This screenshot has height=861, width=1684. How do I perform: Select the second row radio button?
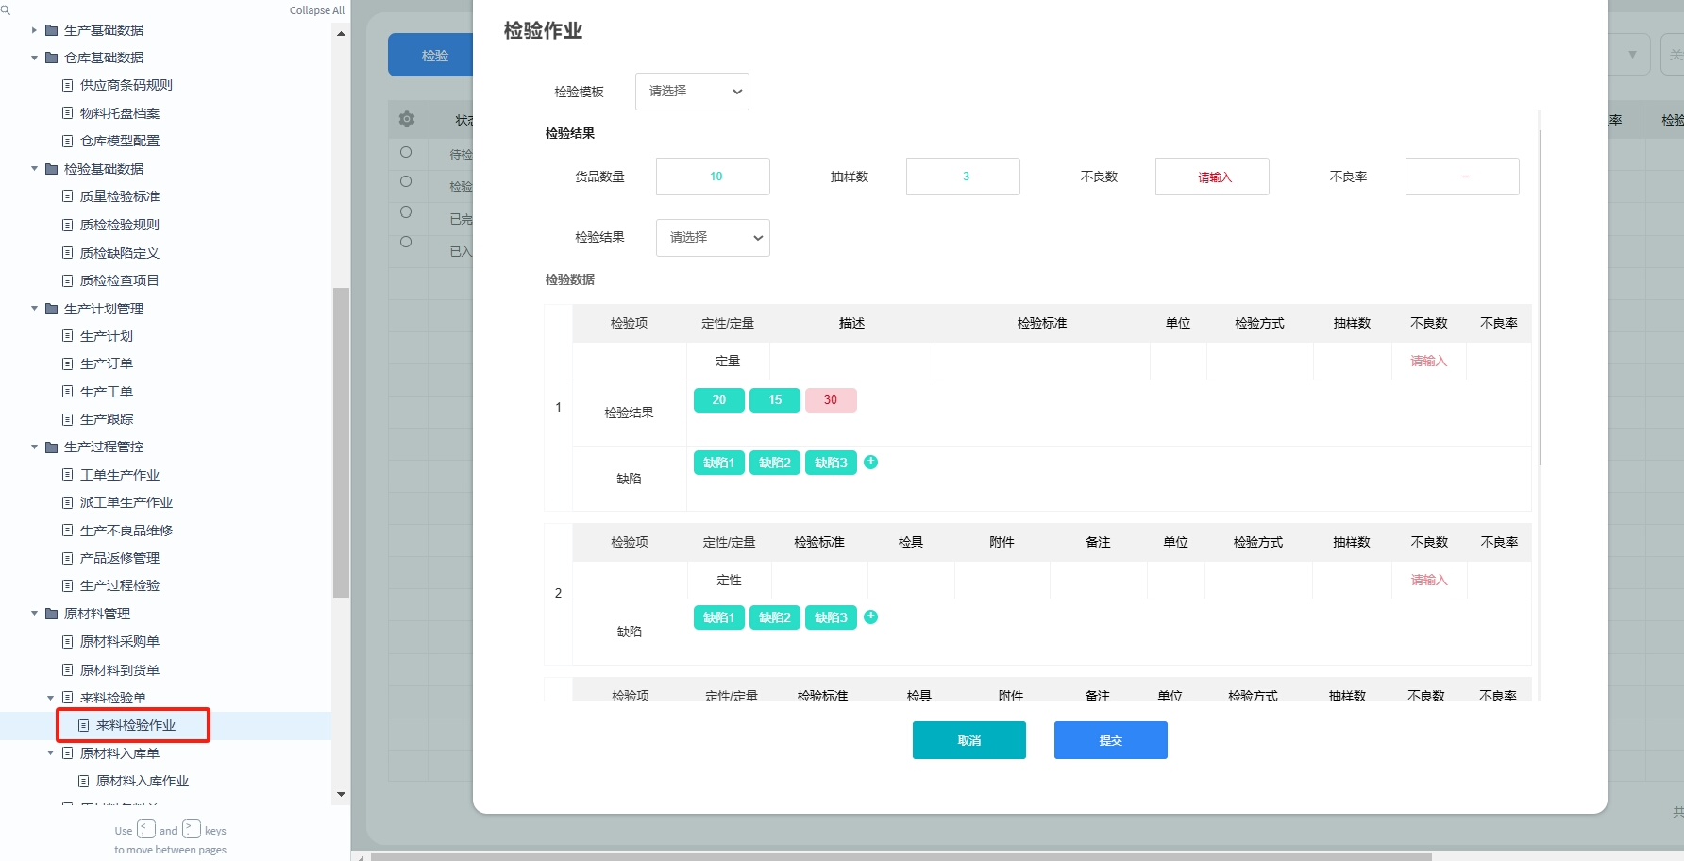406,181
